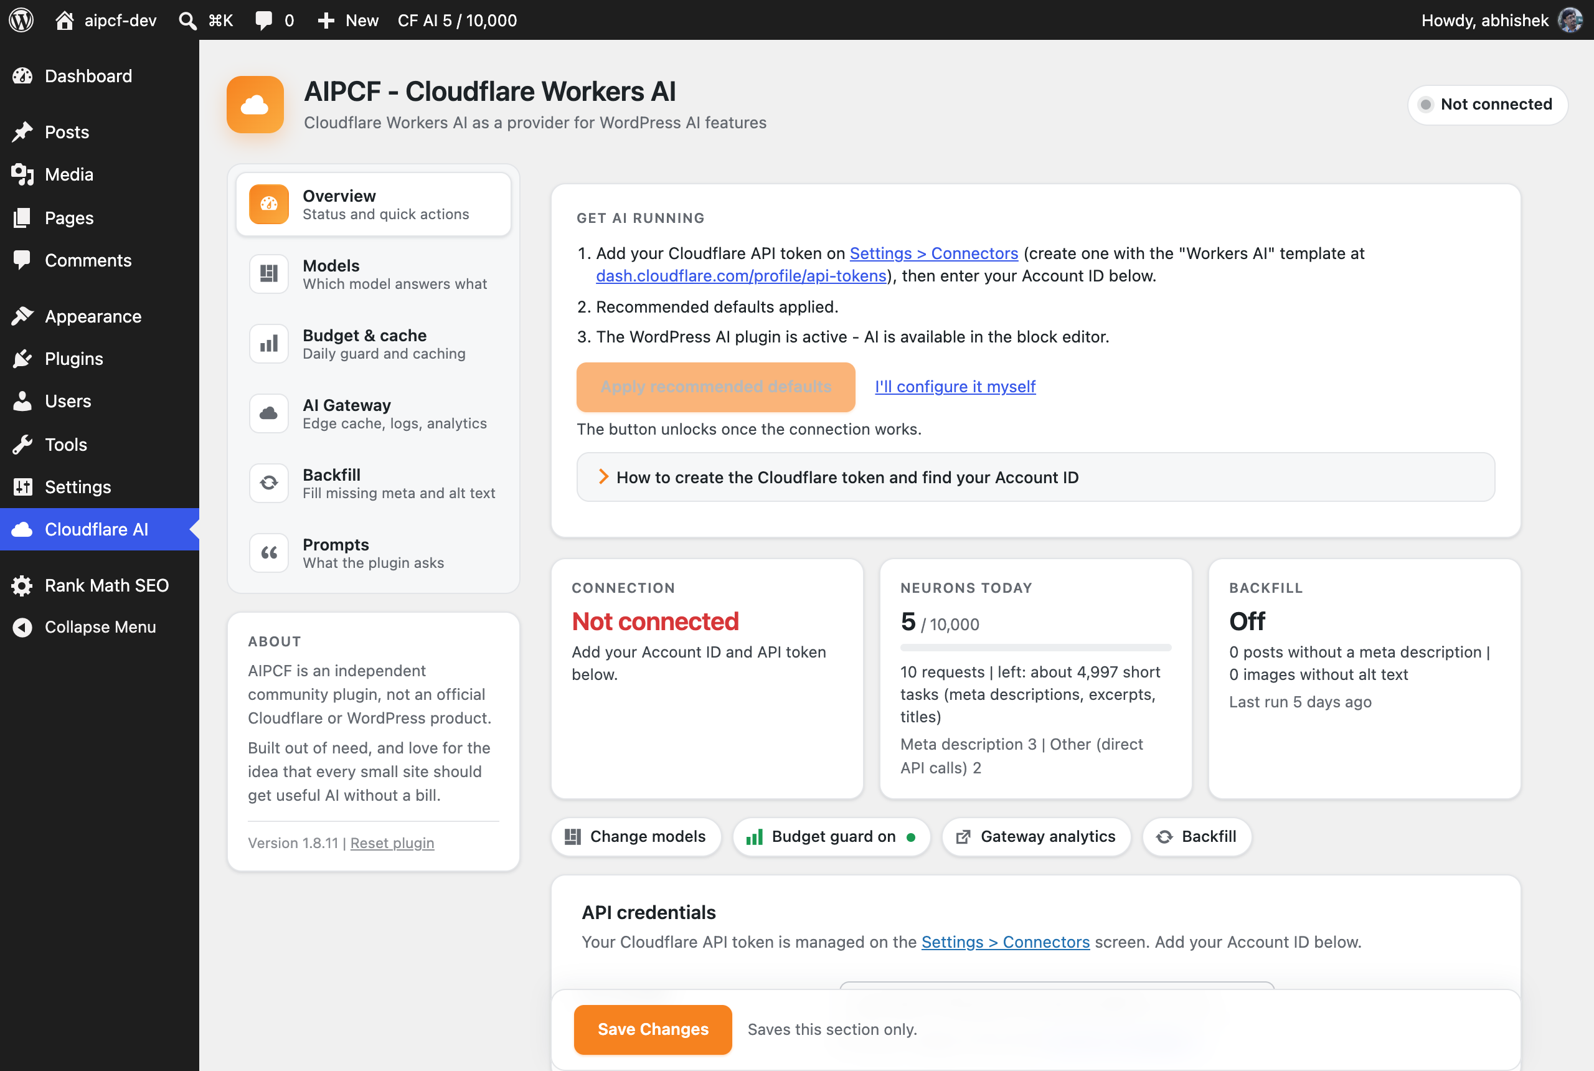Click the Not connected status badge
1594x1071 pixels.
[x=1488, y=105]
